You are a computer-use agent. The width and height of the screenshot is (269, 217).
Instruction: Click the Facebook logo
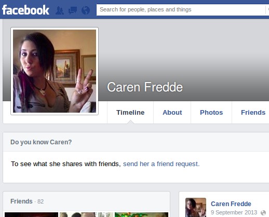[25, 10]
